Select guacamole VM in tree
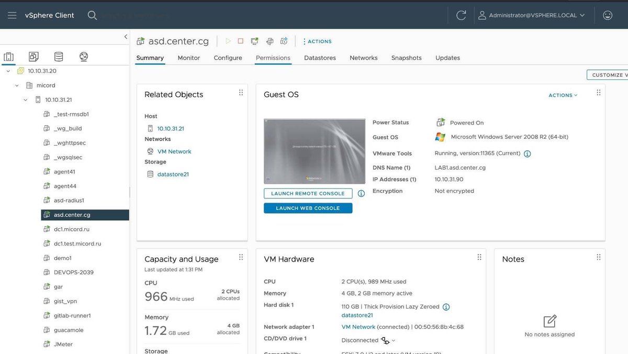The image size is (628, 354). pos(69,330)
